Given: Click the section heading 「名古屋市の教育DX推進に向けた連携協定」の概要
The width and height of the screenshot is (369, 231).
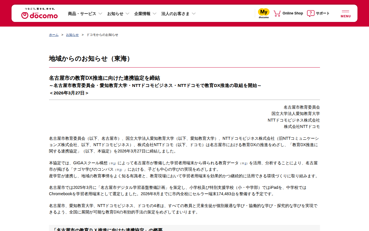Looking at the screenshot, I should [x=107, y=229].
